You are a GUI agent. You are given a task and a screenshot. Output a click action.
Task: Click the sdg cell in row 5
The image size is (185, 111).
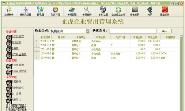tap(120, 58)
